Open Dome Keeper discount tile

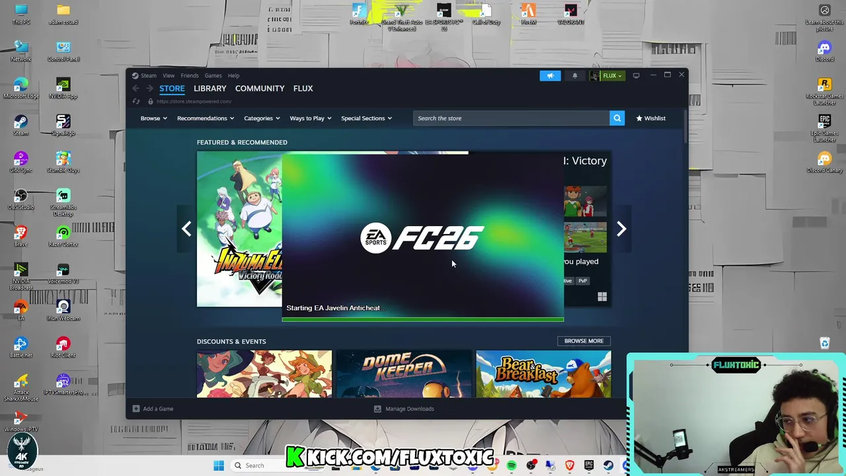pyautogui.click(x=404, y=374)
